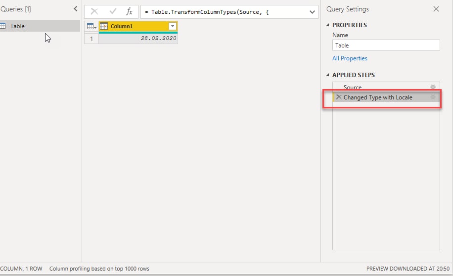The image size is (453, 276).
Task: Click the PREVIEW DOWNLOADED AT 20:50 status
Action: point(408,269)
